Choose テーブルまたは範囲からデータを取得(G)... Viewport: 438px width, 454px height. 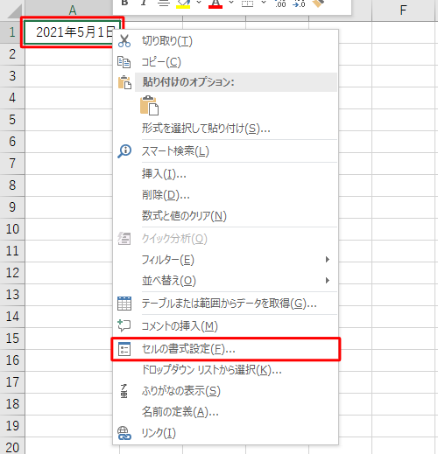click(225, 304)
